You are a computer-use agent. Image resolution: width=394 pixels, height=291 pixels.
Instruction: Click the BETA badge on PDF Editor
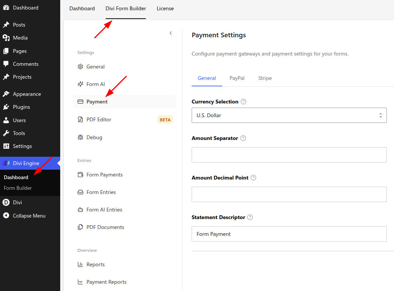coord(165,120)
